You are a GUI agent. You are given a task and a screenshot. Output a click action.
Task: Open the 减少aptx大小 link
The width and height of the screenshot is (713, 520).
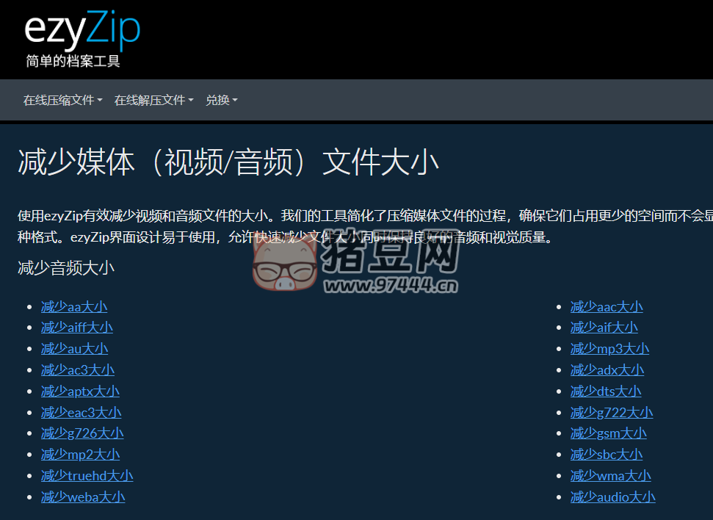[80, 391]
